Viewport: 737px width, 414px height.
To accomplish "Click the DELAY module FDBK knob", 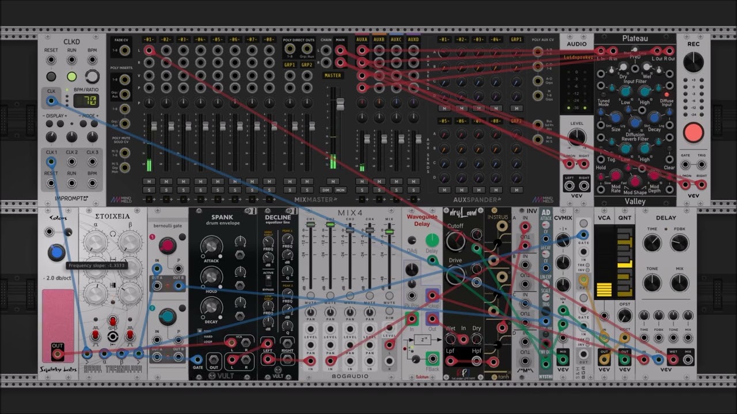I will coord(679,243).
